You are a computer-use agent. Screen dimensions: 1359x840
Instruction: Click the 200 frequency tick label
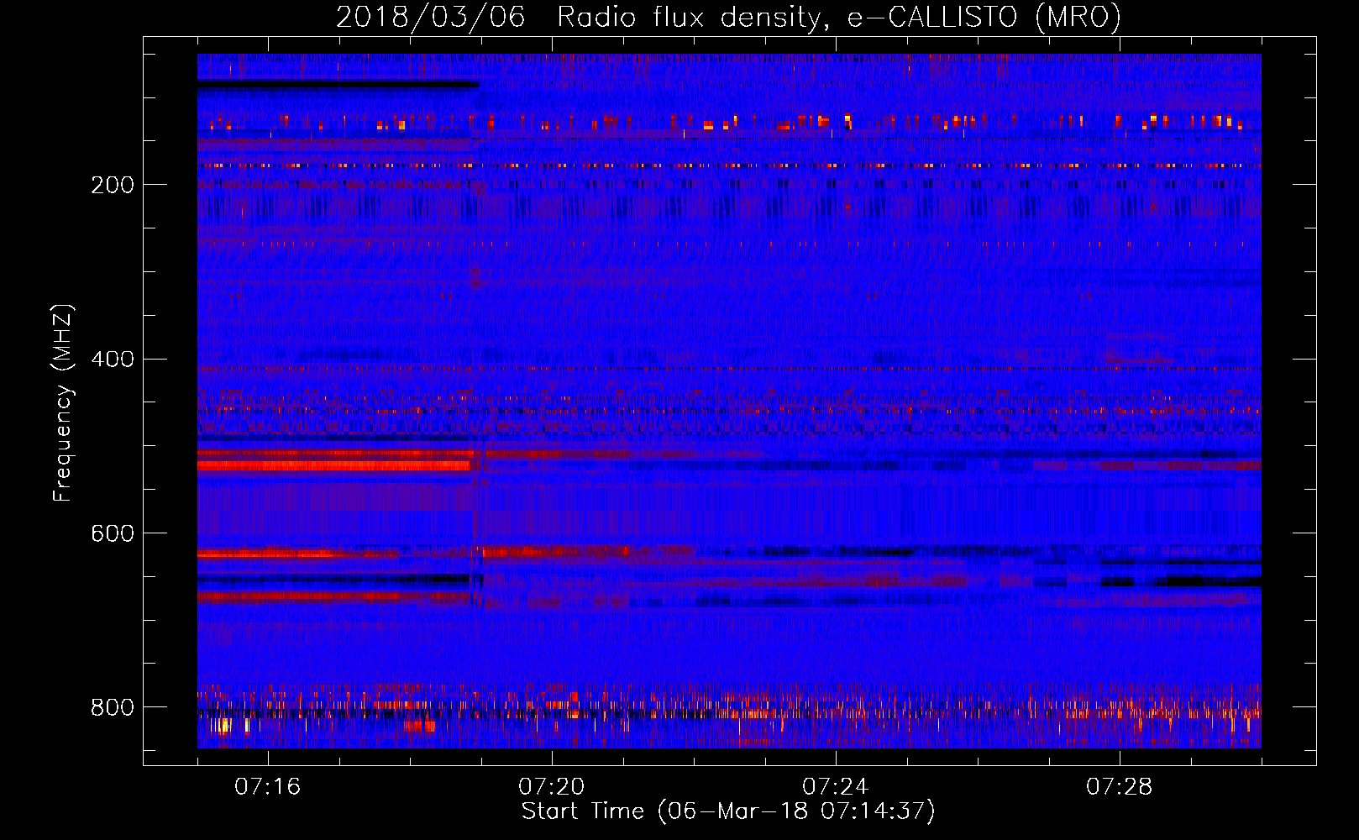click(x=113, y=185)
